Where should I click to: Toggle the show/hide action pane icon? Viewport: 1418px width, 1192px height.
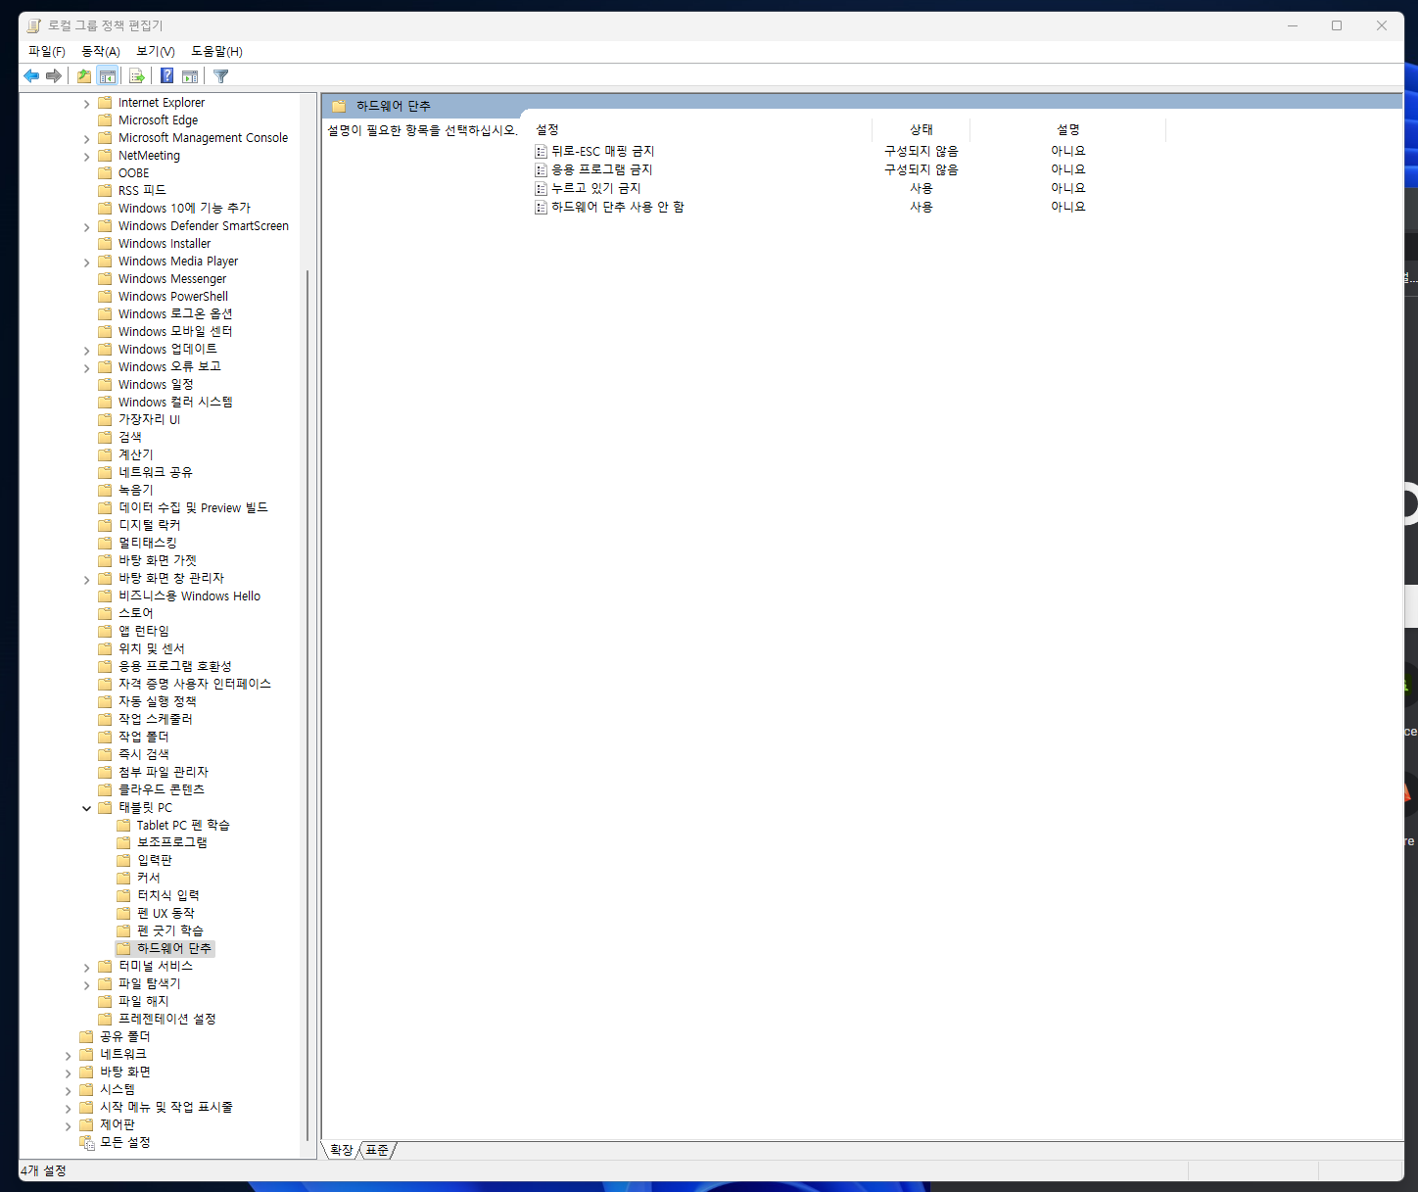pyautogui.click(x=190, y=75)
